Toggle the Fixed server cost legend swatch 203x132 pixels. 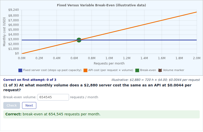click(20, 70)
